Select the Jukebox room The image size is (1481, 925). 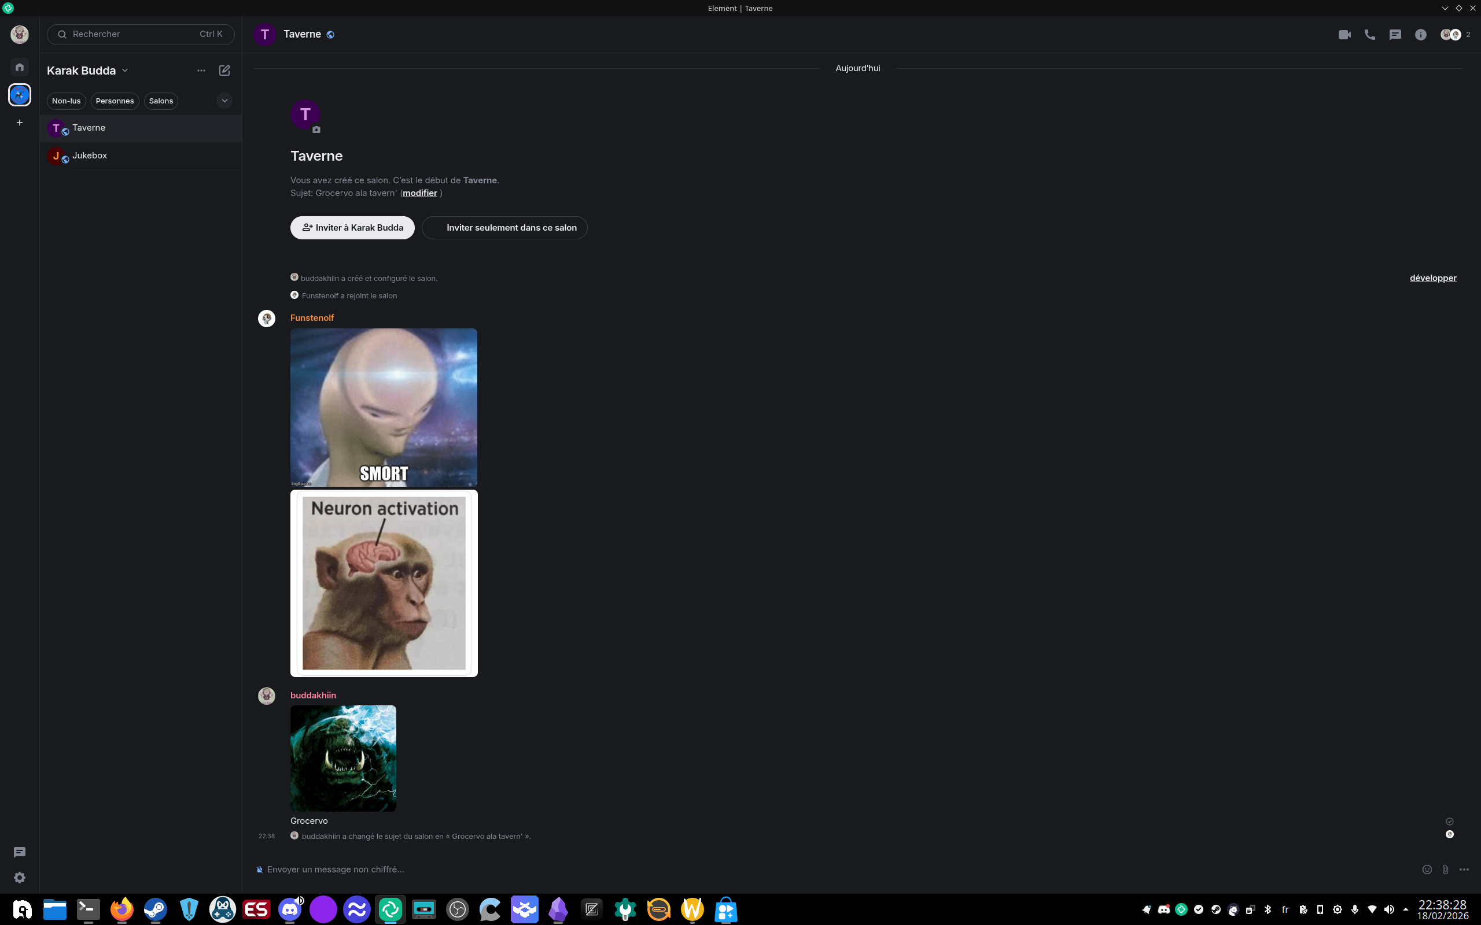(x=90, y=156)
